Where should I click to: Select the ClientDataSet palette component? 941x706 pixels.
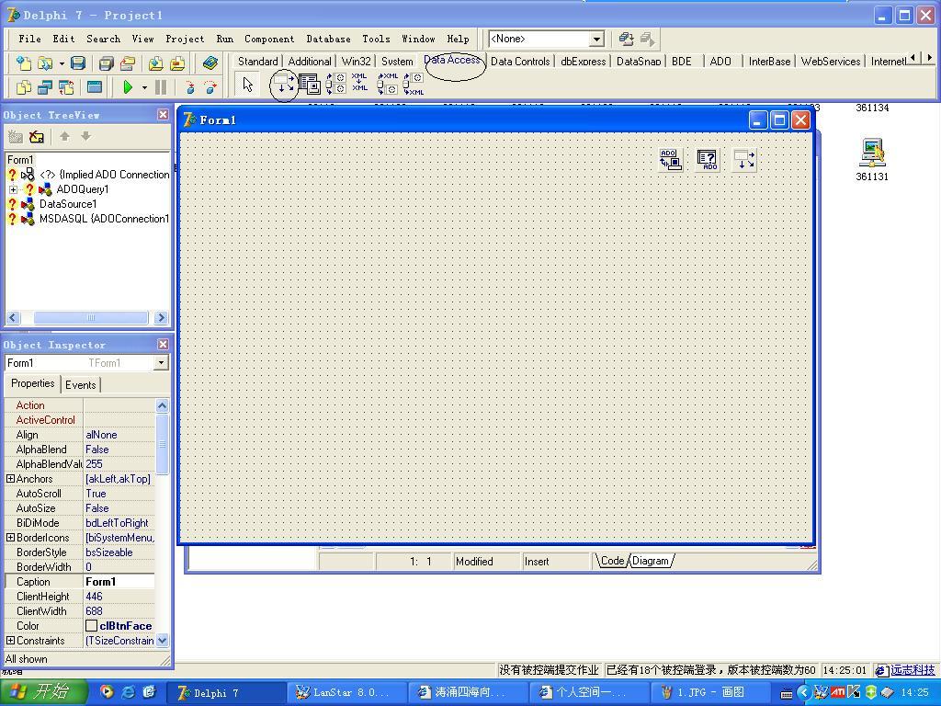click(309, 85)
